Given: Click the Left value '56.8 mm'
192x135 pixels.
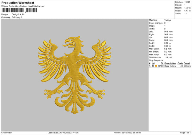Looking at the screenshot, I should click(x=168, y=32).
